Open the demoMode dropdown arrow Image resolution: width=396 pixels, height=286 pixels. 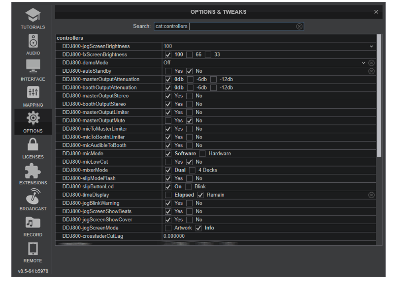363,63
